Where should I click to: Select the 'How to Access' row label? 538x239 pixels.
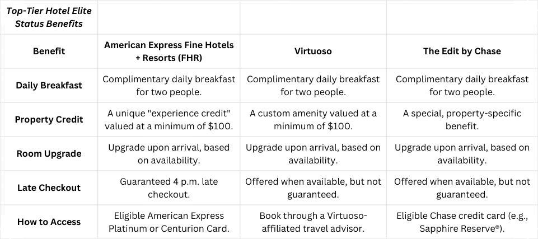point(49,222)
